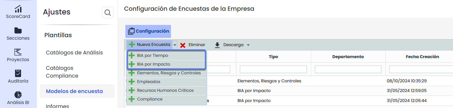453x108 pixels.
Task: Expand the Nueva Encuesta dropdown arrow
Action: click(175, 45)
